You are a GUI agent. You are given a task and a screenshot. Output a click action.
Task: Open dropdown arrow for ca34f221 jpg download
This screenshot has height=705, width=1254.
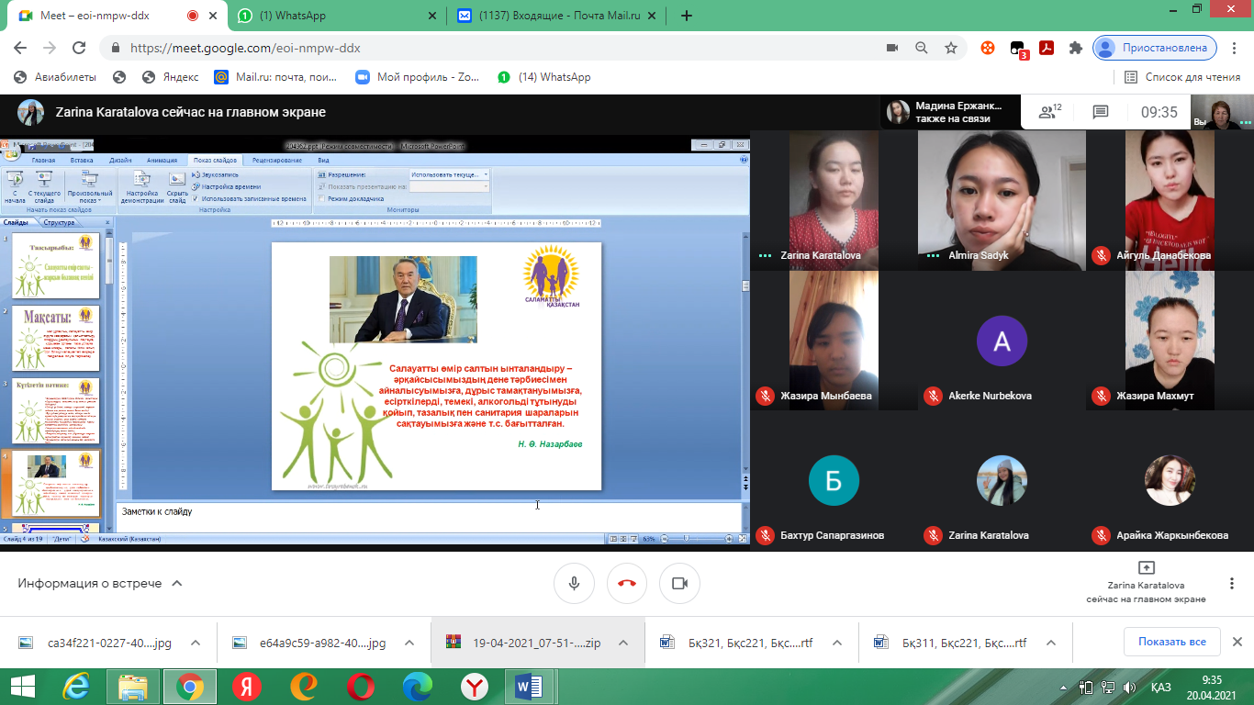tap(194, 643)
